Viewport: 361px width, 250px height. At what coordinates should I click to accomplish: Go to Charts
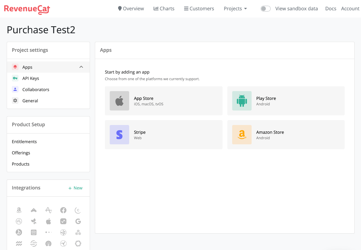(164, 9)
